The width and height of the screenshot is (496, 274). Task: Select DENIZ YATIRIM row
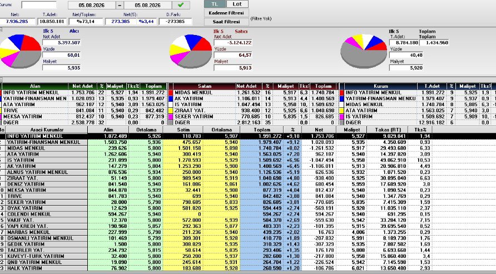click(x=216, y=185)
